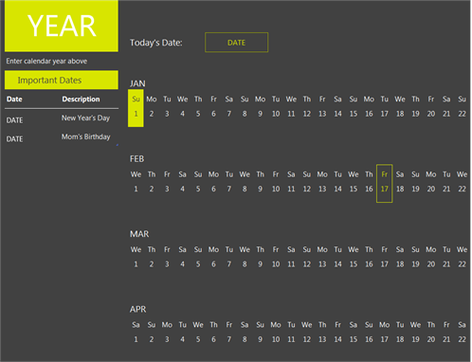Click March day 22
The image size is (472, 362).
463,264
